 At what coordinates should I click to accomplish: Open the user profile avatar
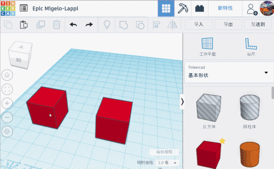pos(267,9)
